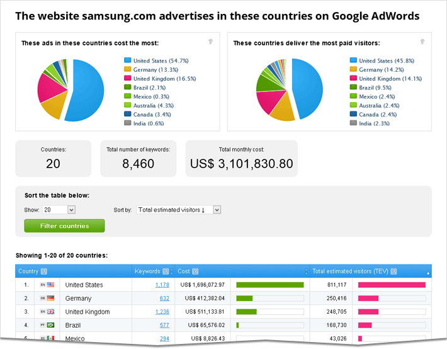The width and height of the screenshot is (447, 349).
Task: Click the sort arrows next to Keywords header
Action: (x=172, y=272)
